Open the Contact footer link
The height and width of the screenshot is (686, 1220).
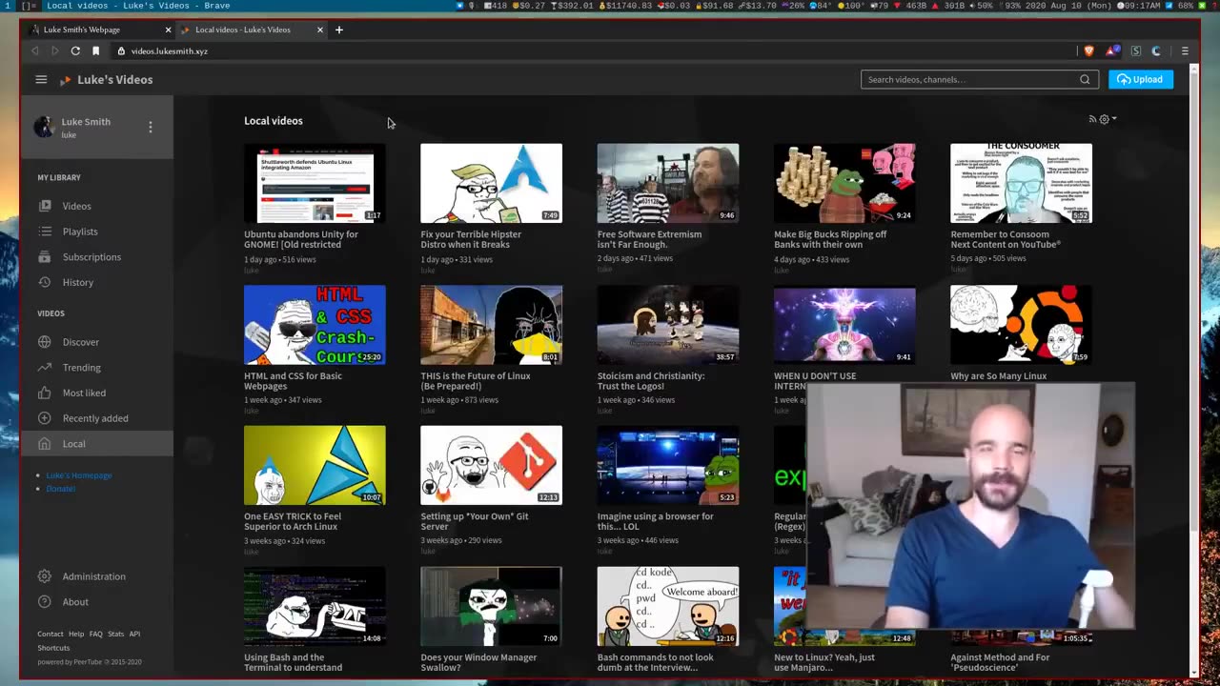[51, 634]
